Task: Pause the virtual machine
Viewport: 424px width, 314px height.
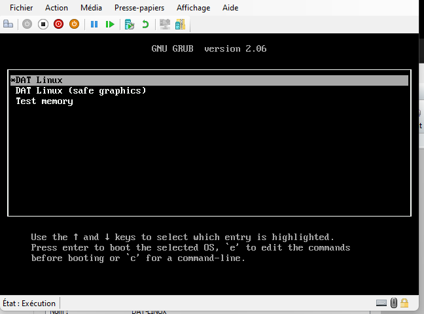Action: pyautogui.click(x=94, y=24)
